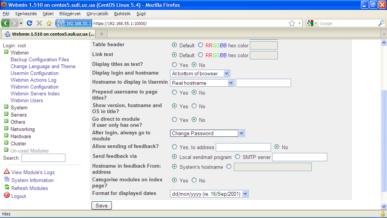387x218 pixels.
Task: Open the After login module dropdown
Action: [x=207, y=133]
